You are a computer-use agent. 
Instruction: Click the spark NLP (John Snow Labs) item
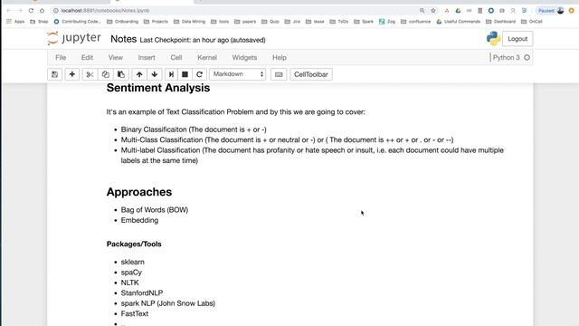tap(168, 303)
